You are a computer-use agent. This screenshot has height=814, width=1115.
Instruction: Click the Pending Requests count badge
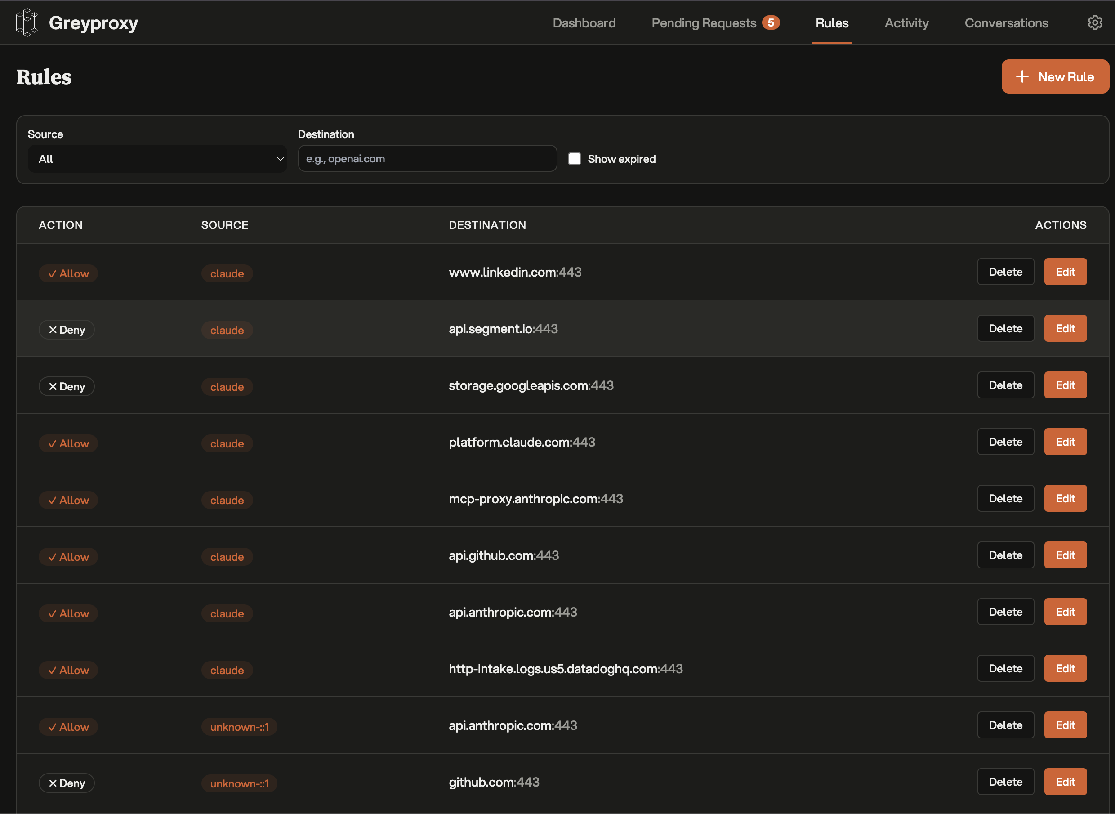click(770, 22)
